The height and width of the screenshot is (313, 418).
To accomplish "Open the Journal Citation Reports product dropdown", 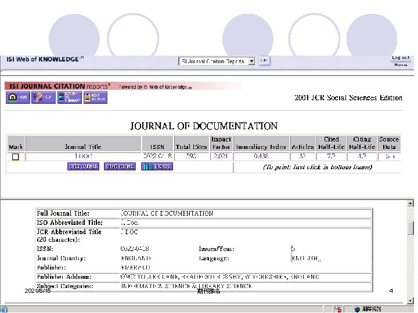I will coord(217,61).
